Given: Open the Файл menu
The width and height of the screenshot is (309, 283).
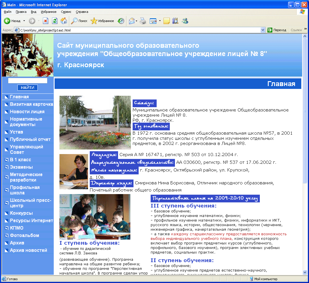Looking at the screenshot, I should coord(7,12).
